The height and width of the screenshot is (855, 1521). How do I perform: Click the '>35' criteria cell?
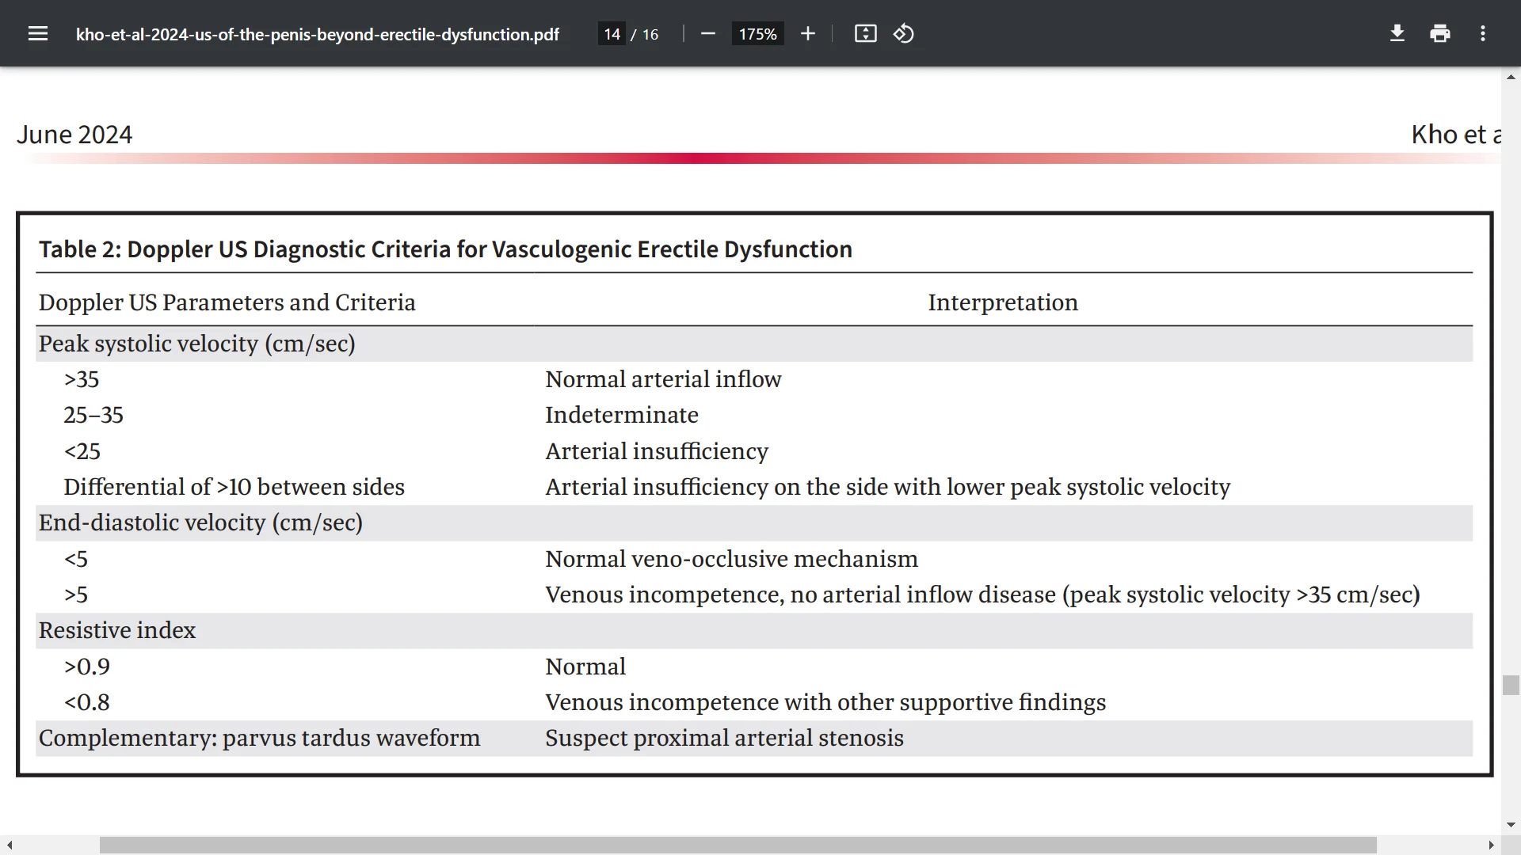coord(82,379)
